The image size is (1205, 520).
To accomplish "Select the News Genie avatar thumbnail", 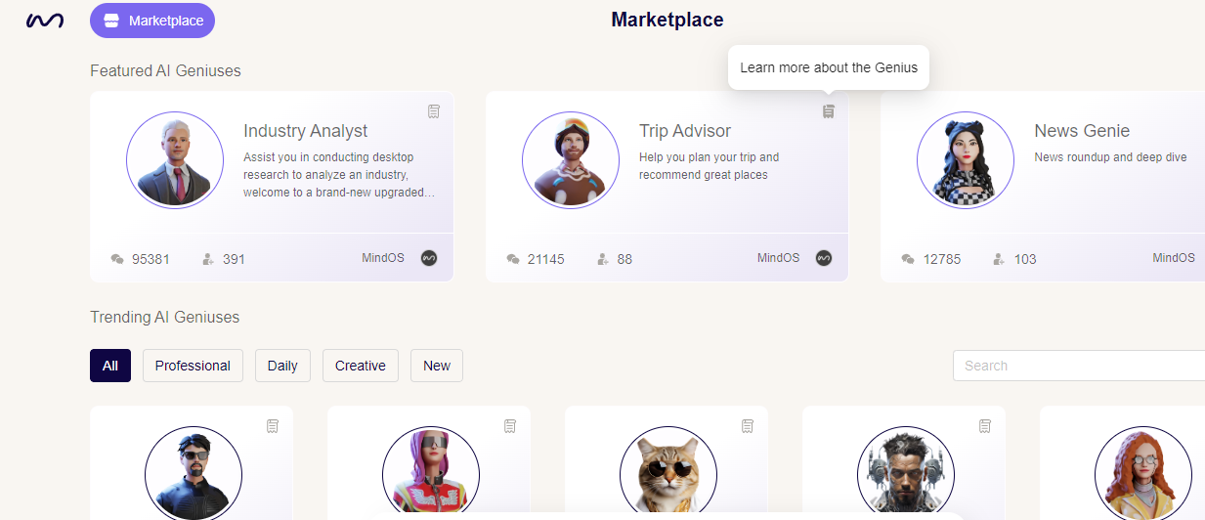I will click(966, 160).
